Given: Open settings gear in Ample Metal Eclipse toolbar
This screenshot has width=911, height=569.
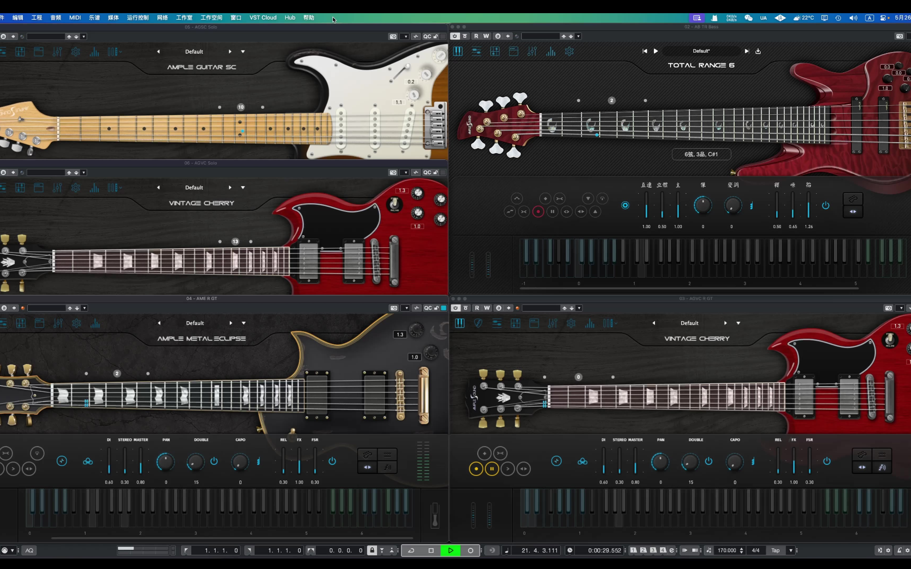Looking at the screenshot, I should tap(76, 323).
